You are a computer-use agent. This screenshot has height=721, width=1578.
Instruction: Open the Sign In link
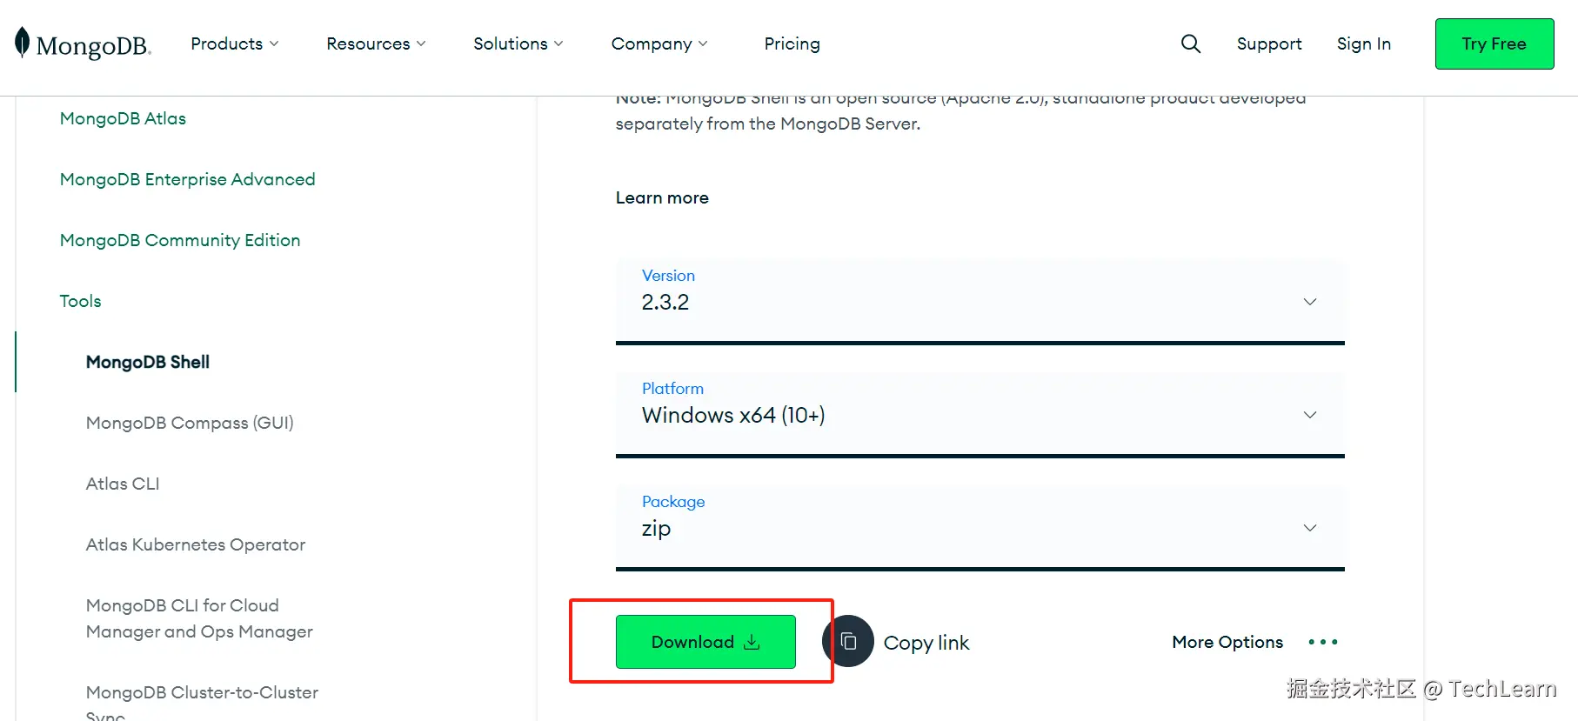pos(1363,43)
